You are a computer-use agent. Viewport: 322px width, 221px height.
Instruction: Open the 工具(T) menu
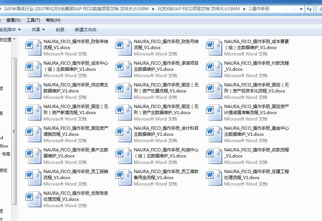[33, 20]
